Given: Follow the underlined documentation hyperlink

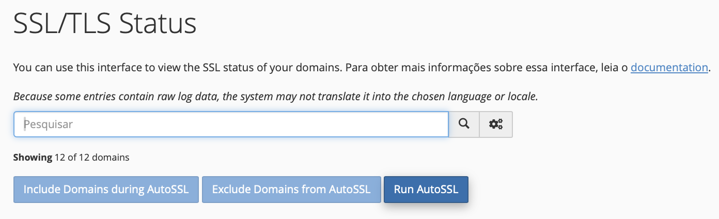Looking at the screenshot, I should point(669,67).
